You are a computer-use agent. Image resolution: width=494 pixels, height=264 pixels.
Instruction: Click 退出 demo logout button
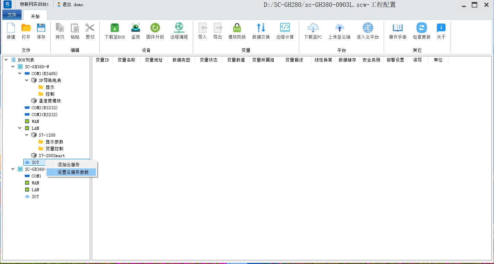coord(70,5)
